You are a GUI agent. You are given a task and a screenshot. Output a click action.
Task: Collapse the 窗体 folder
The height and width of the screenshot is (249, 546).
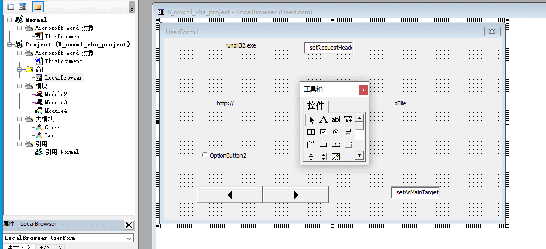pyautogui.click(x=20, y=69)
